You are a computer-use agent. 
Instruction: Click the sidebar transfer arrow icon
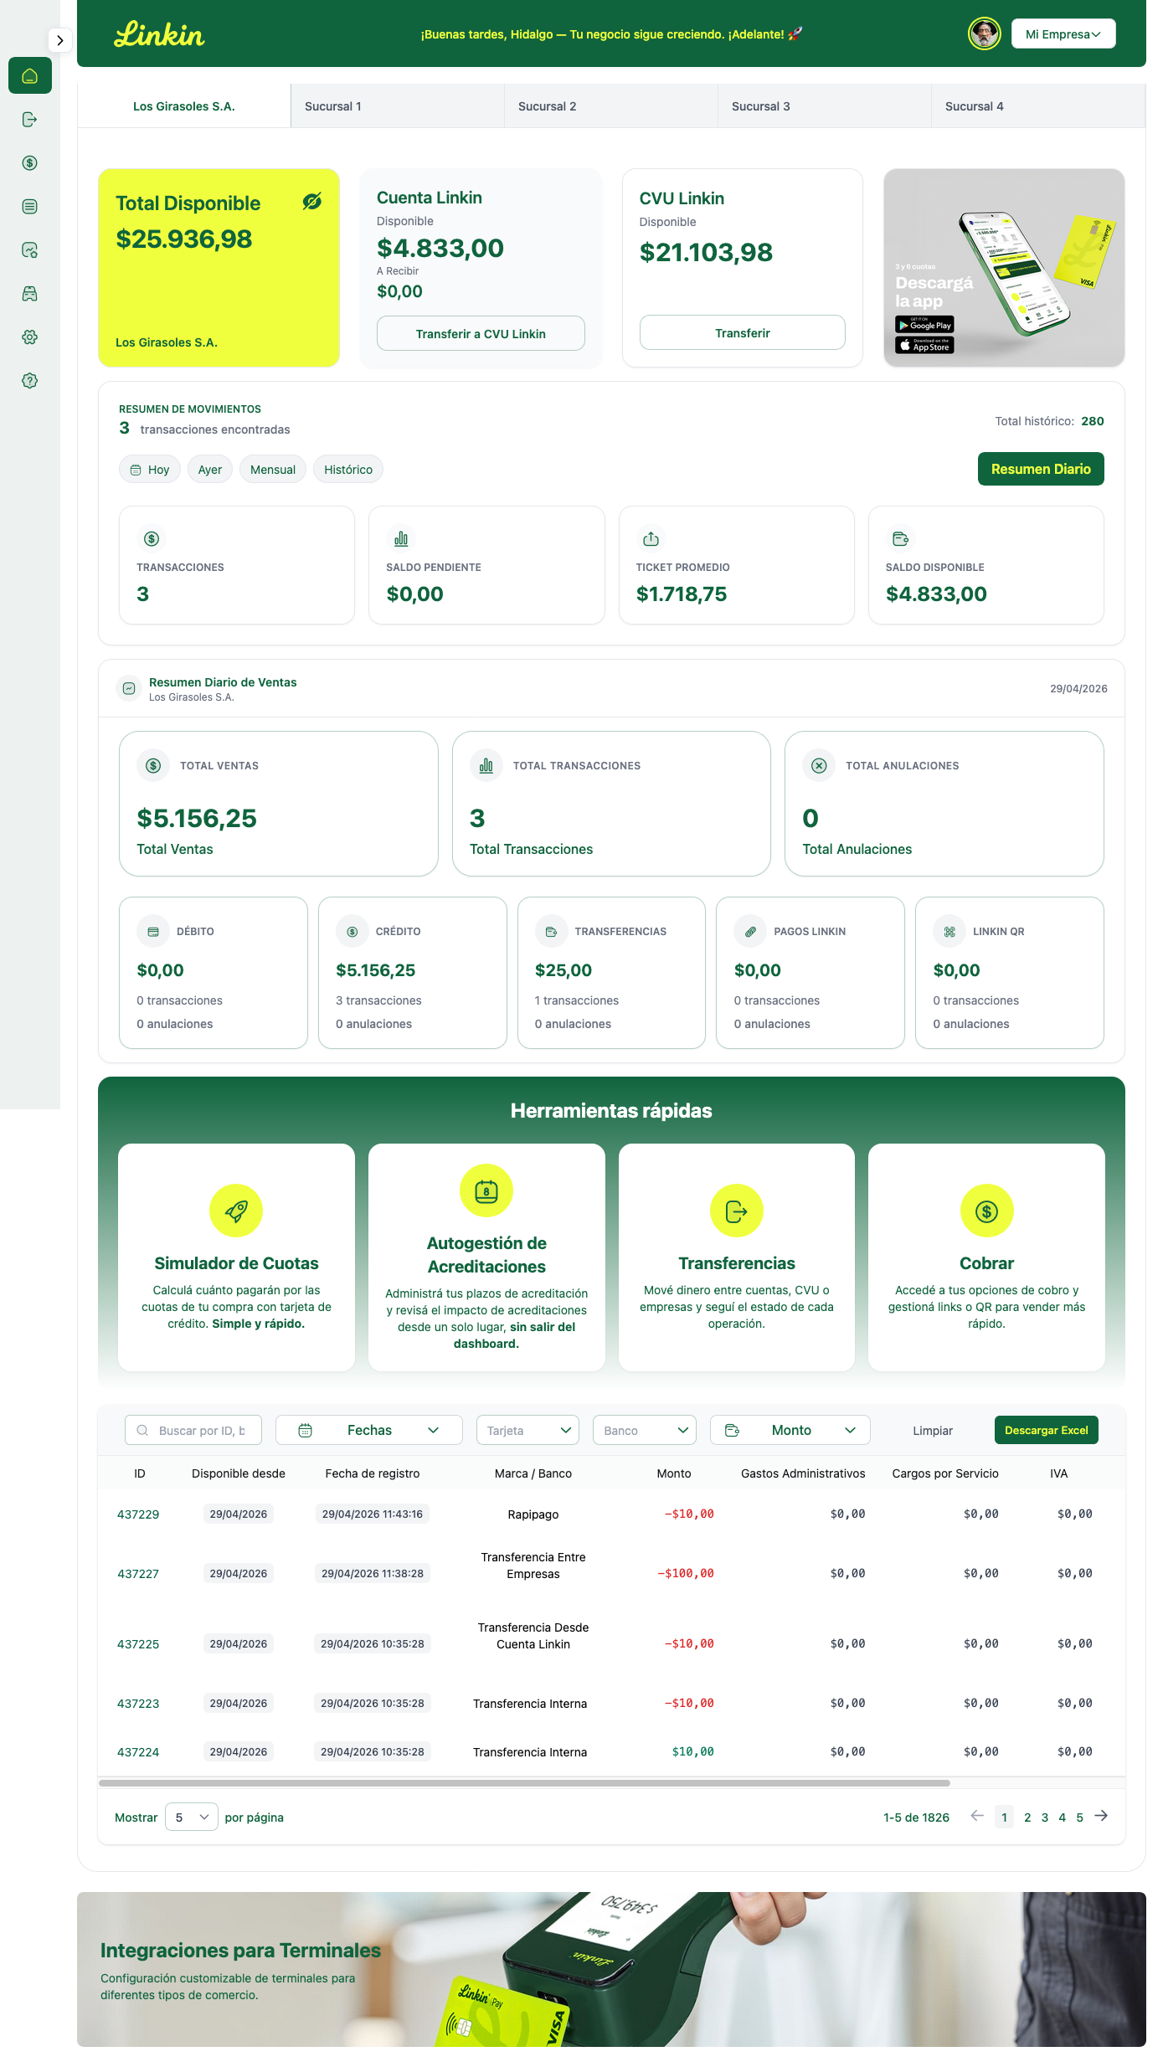[30, 120]
